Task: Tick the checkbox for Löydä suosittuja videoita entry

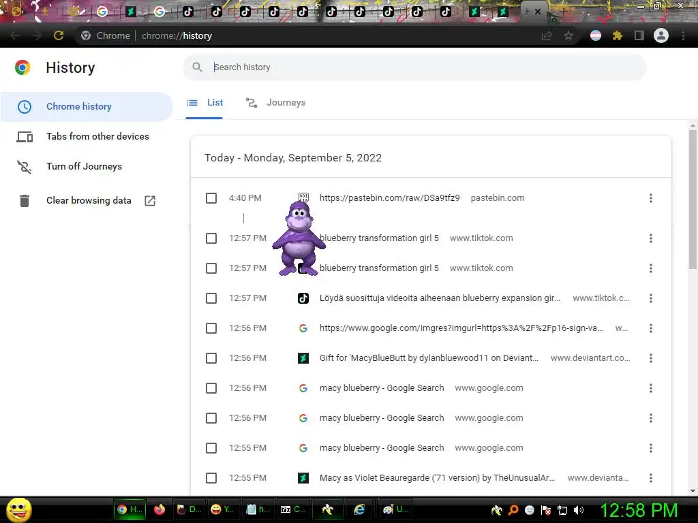Action: (211, 298)
